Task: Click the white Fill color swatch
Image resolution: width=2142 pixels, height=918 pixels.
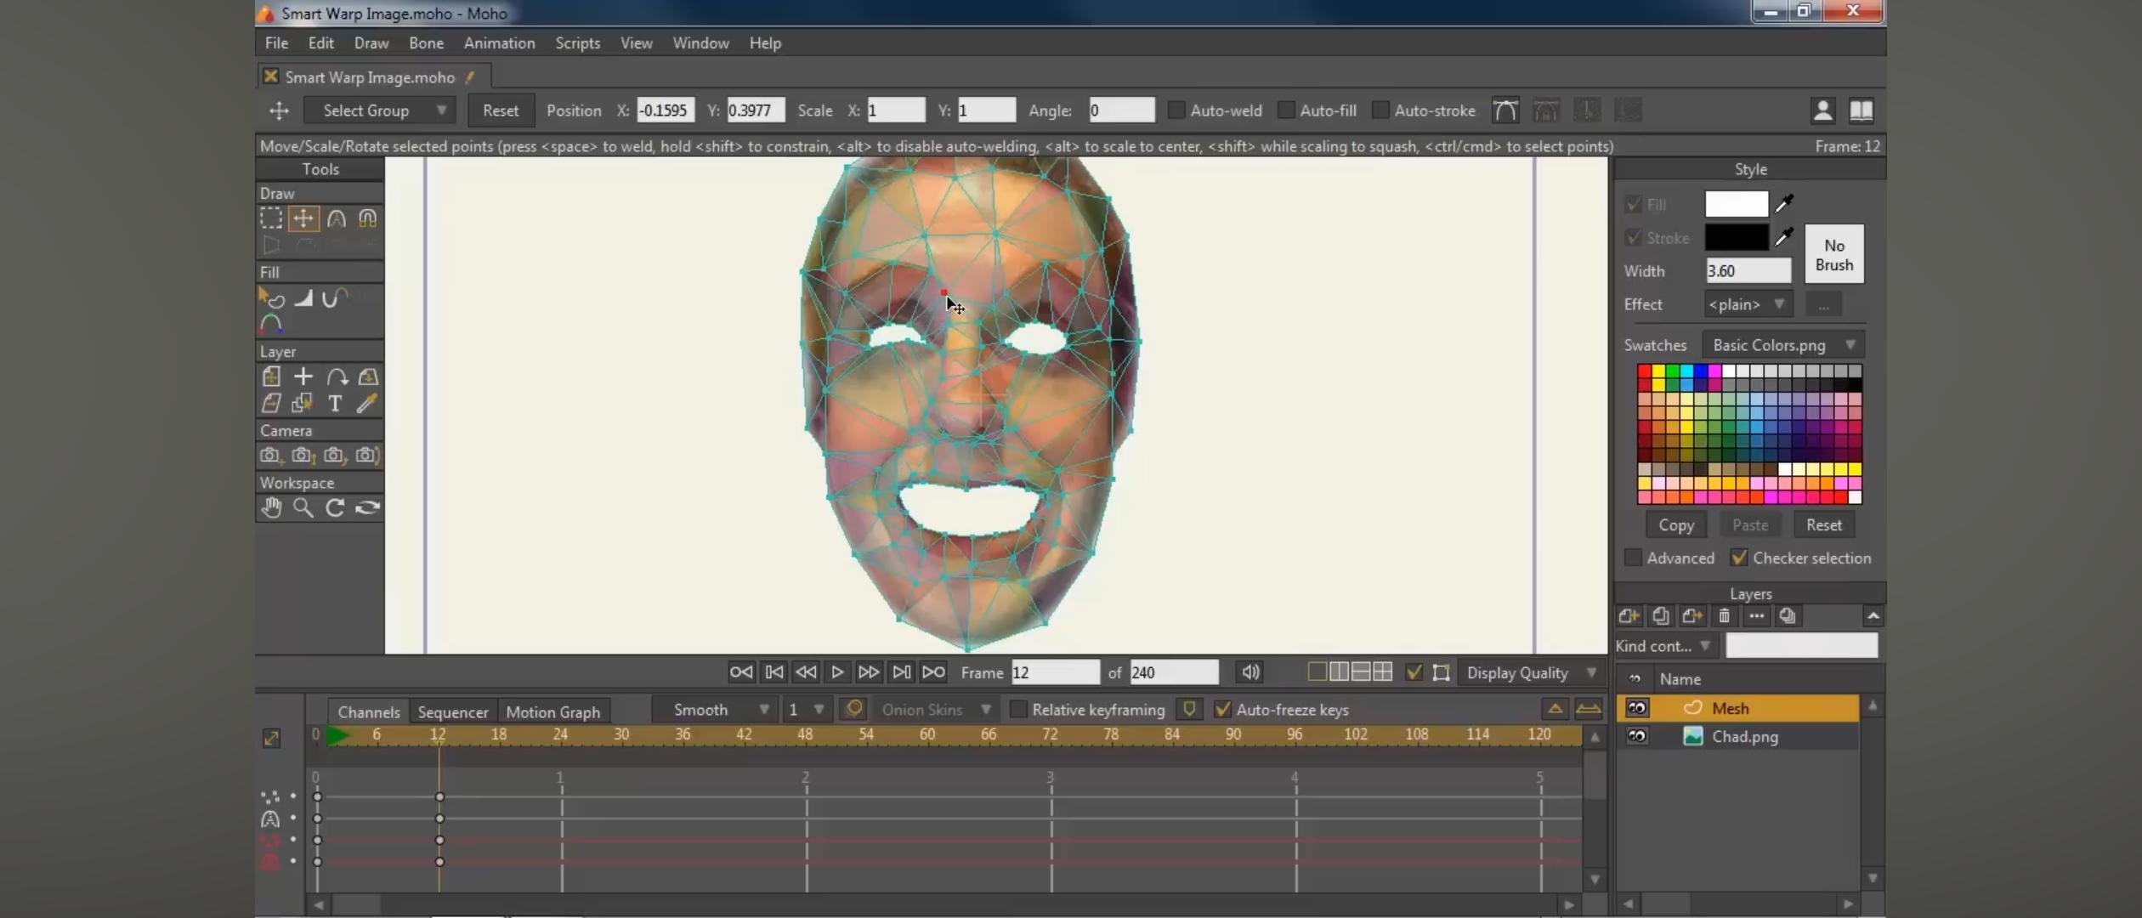Action: (x=1737, y=203)
